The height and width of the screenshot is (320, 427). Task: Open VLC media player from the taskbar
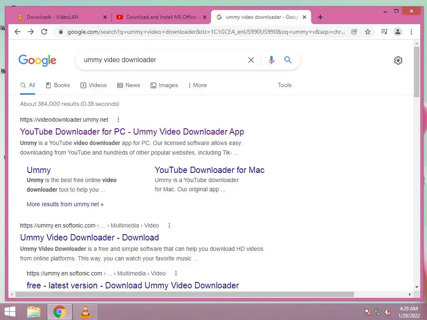pyautogui.click(x=85, y=312)
